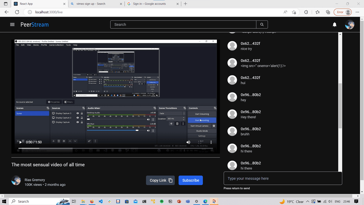The image size is (364, 205).
Task: Enter fullscreen on the video player
Action: (200, 142)
